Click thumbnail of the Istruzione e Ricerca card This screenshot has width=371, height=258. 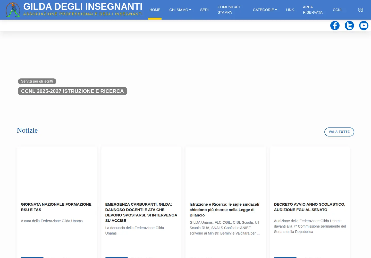pyautogui.click(x=225, y=172)
